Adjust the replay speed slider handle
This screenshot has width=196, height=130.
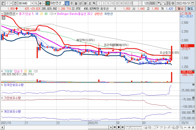click(130, 127)
